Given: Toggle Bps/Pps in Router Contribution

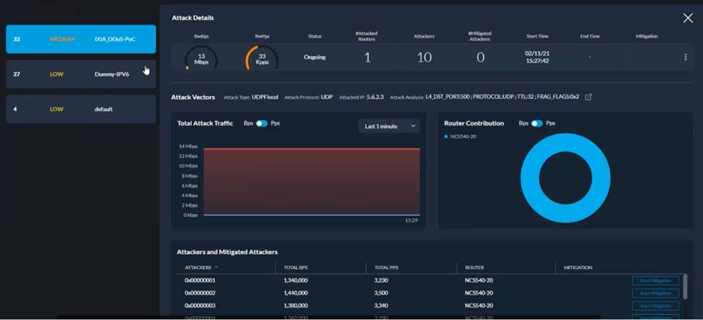Looking at the screenshot, I should click(x=537, y=123).
